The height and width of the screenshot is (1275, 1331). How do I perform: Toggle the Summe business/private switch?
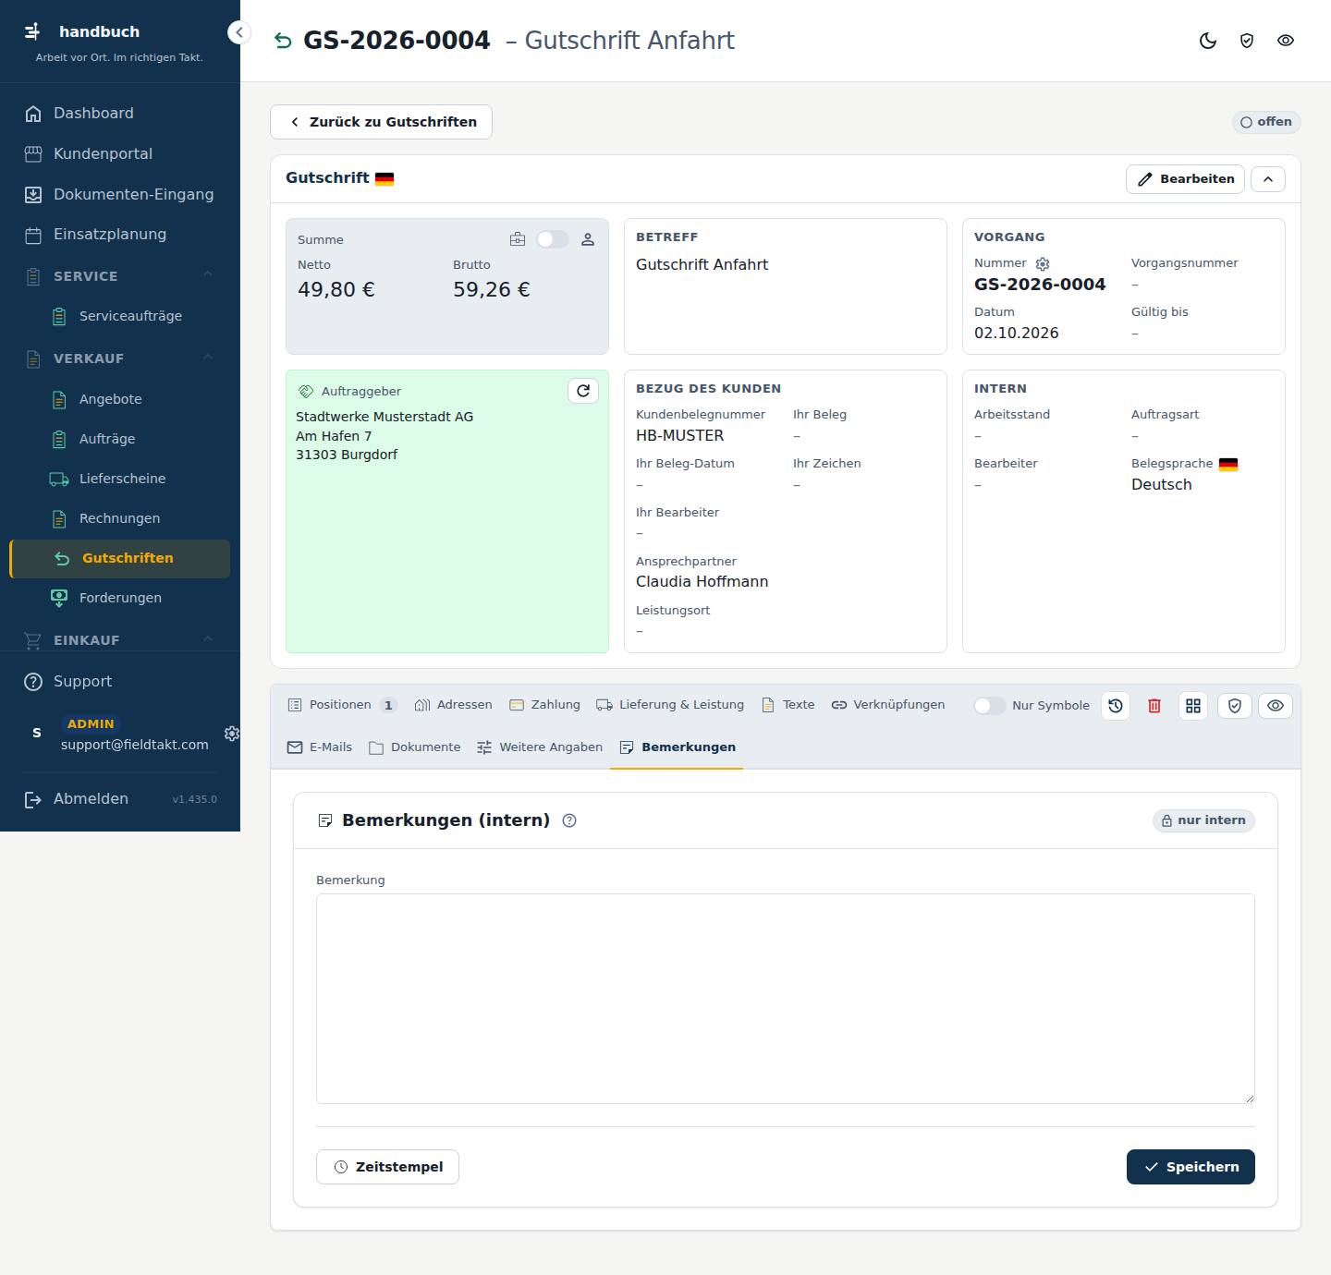[x=552, y=239]
